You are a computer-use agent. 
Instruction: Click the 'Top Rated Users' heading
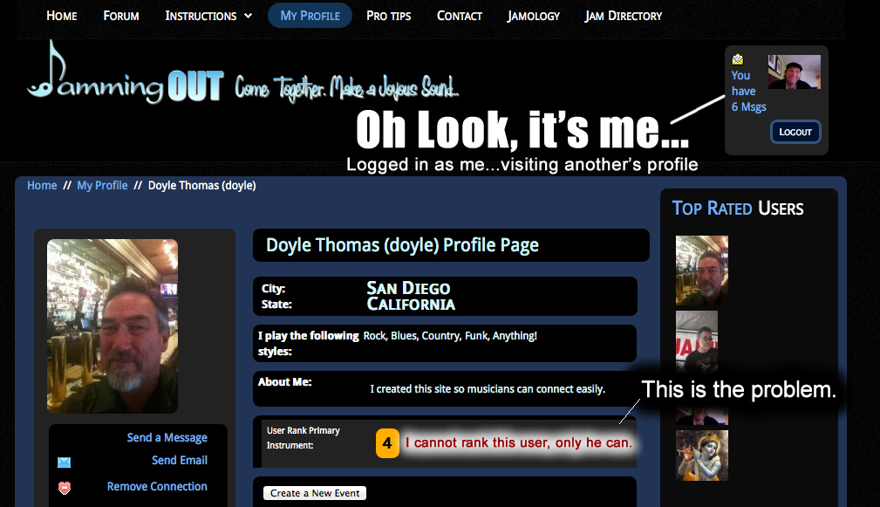click(738, 209)
